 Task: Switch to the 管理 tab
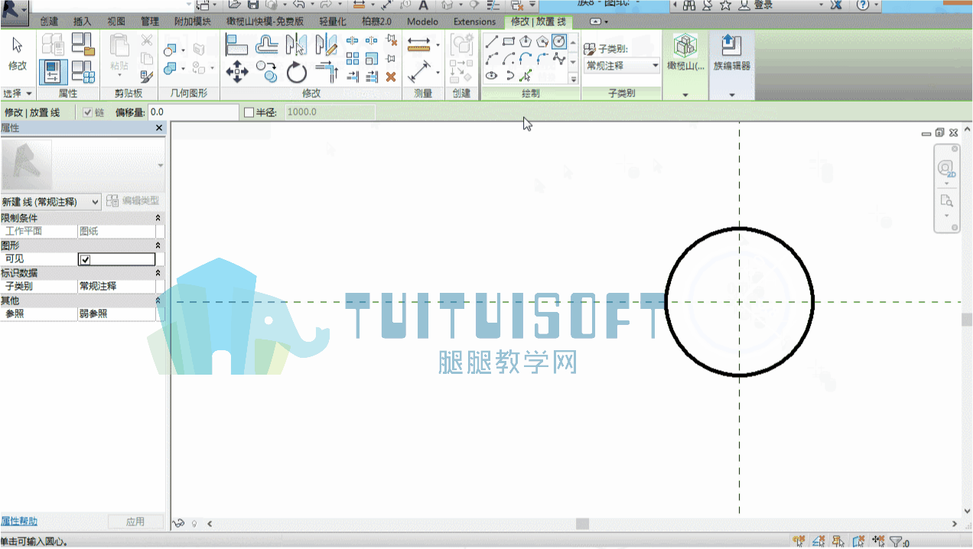point(150,21)
